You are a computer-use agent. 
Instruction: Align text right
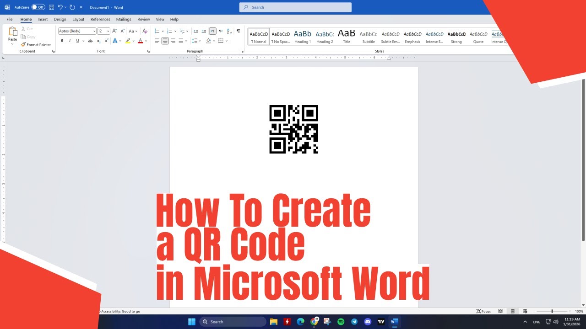click(173, 41)
